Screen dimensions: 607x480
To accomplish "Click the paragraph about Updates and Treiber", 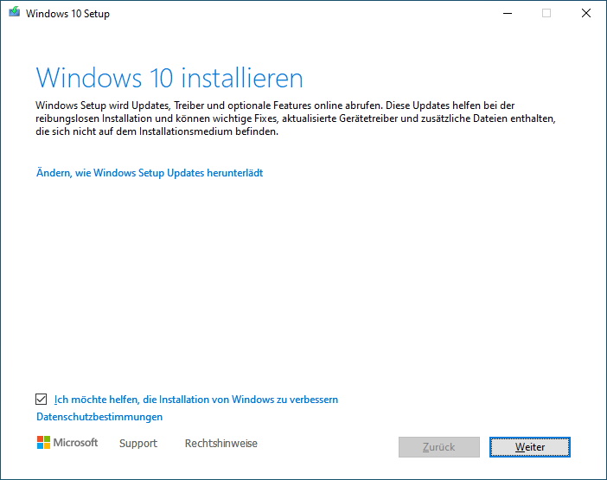I will pos(296,118).
